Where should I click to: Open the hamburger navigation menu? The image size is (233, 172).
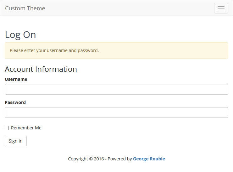click(221, 8)
